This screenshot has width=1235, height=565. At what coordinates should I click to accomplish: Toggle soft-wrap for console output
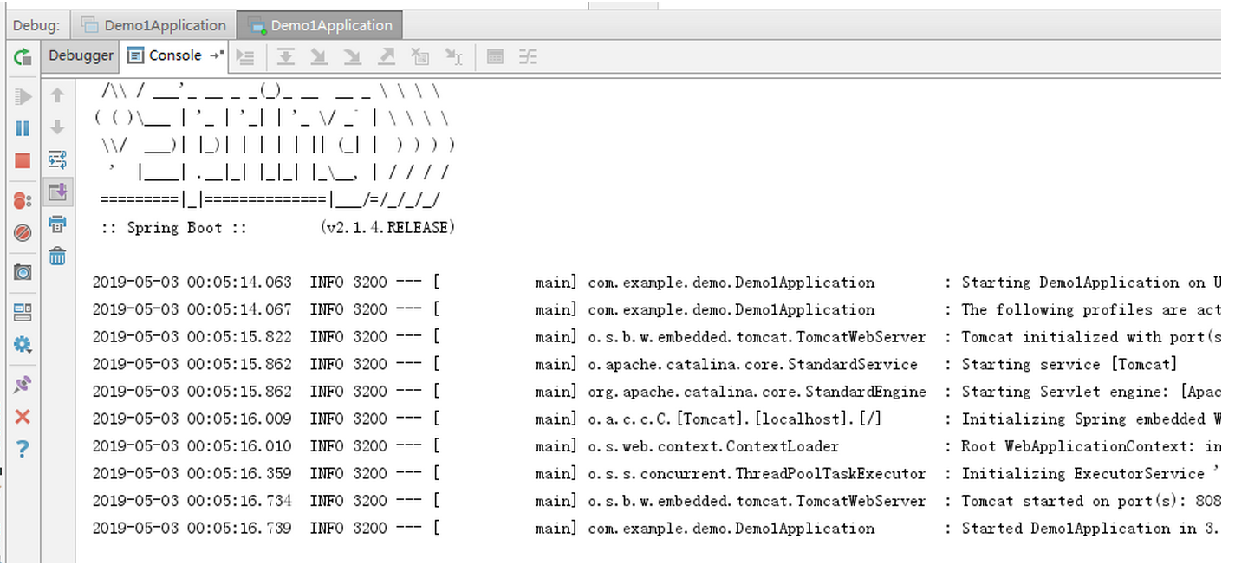(x=57, y=159)
